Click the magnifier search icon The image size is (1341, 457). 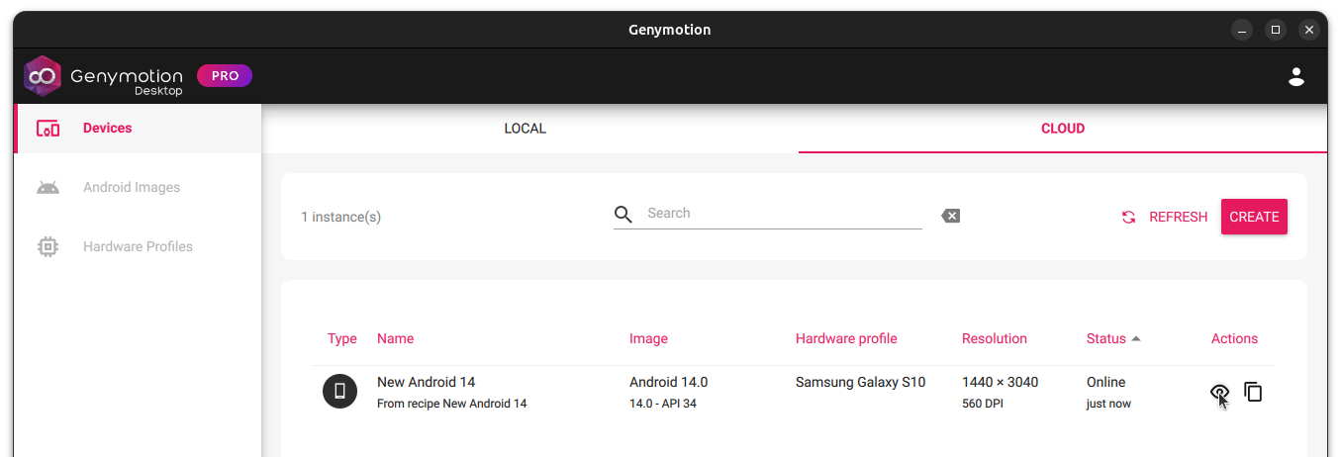click(623, 215)
